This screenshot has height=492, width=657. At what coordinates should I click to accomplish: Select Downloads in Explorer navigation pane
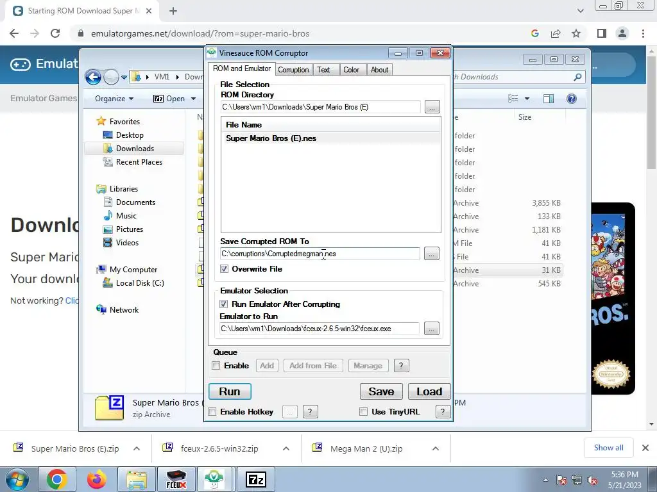[x=135, y=149]
